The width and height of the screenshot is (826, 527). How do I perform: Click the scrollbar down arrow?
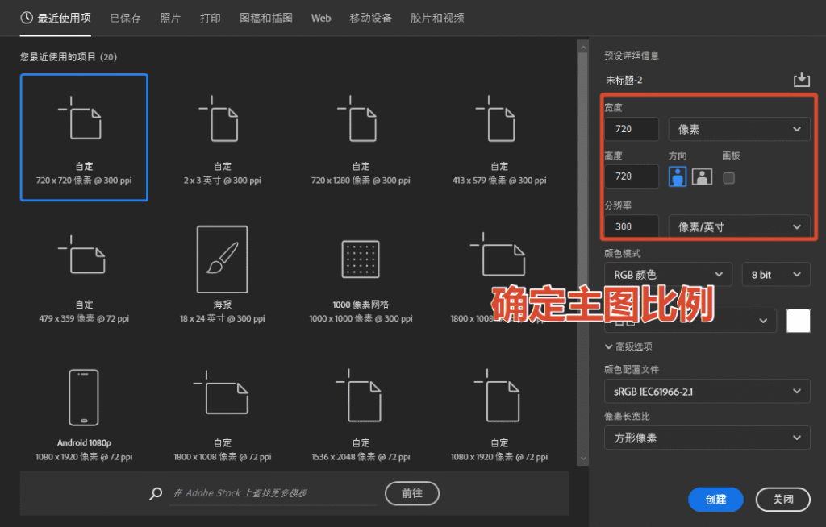pyautogui.click(x=582, y=458)
